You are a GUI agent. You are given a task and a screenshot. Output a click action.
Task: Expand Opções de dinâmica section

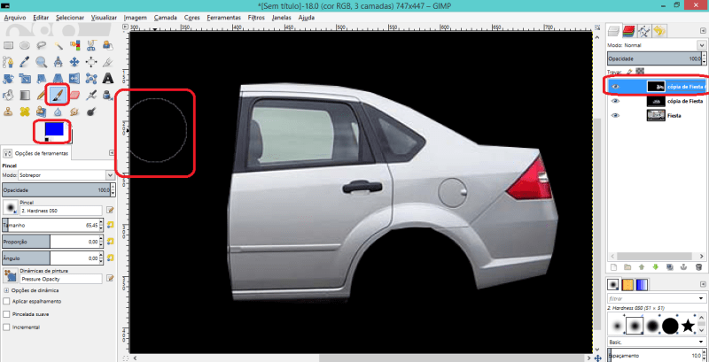click(7, 290)
